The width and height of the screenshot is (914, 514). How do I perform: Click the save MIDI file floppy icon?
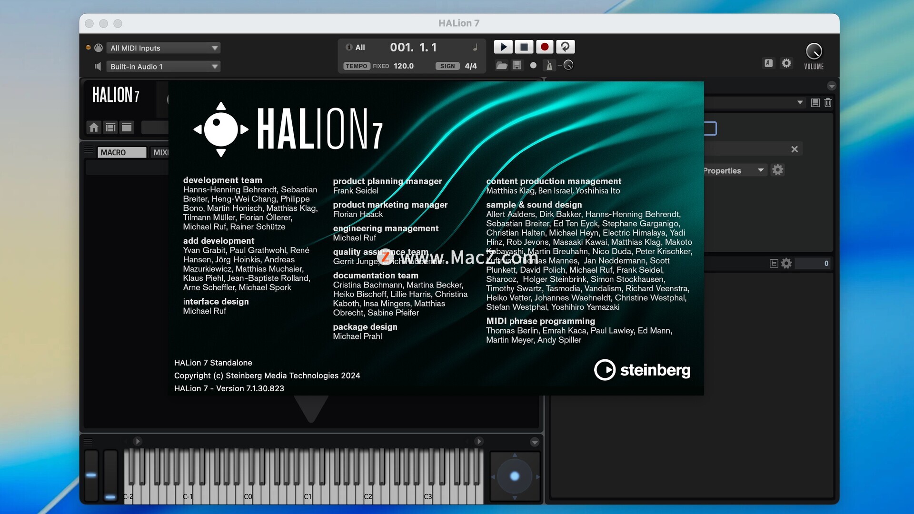tap(517, 66)
